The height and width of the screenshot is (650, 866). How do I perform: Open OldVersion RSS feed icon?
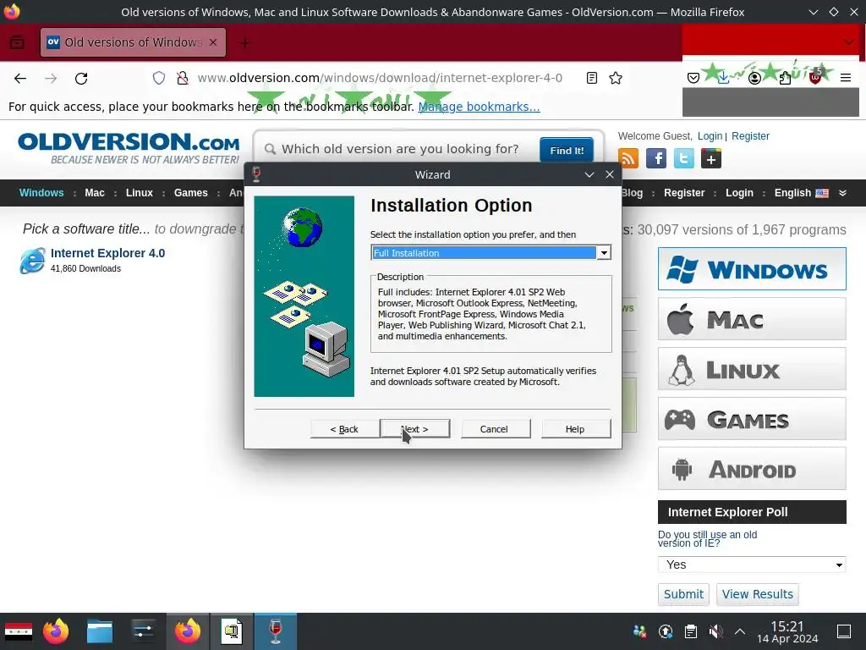pyautogui.click(x=628, y=158)
